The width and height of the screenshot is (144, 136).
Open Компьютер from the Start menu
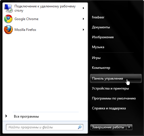(x=101, y=68)
